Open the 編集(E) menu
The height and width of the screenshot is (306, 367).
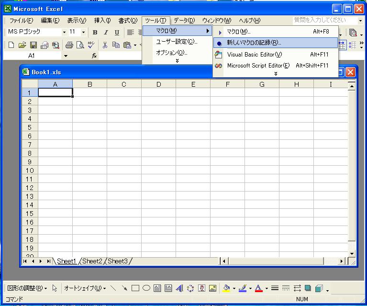(x=50, y=21)
